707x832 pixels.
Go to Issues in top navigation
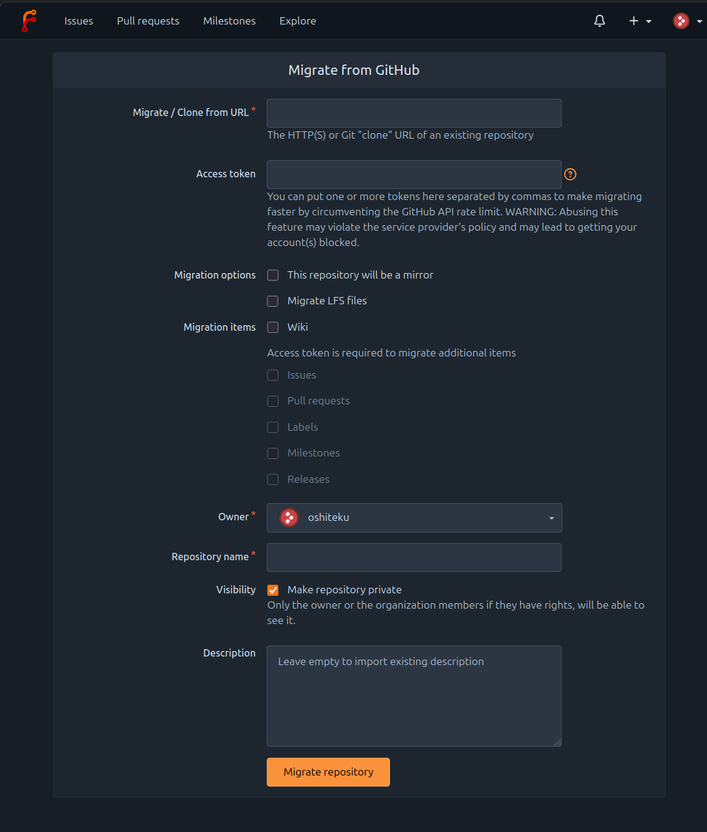click(x=78, y=21)
